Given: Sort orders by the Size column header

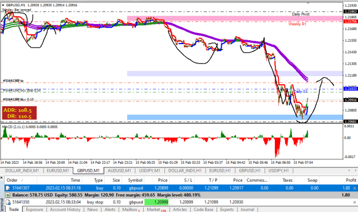Looking at the screenshot, I should point(113,180).
